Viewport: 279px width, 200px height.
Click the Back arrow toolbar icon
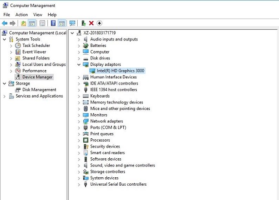tap(5, 23)
